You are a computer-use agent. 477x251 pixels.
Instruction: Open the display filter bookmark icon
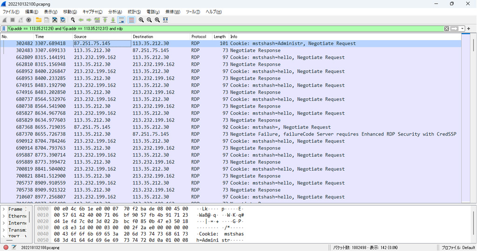(4, 28)
